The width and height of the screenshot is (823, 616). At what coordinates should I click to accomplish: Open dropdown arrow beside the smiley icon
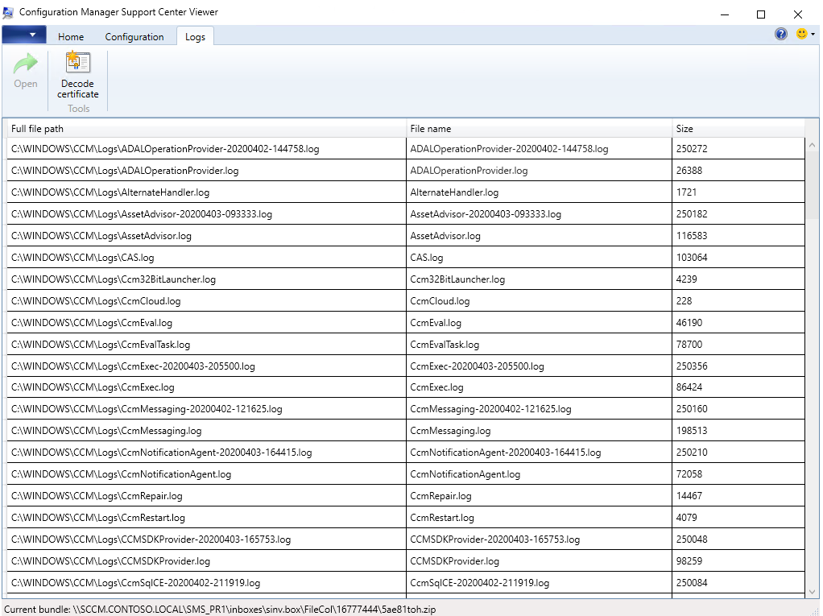(x=813, y=35)
